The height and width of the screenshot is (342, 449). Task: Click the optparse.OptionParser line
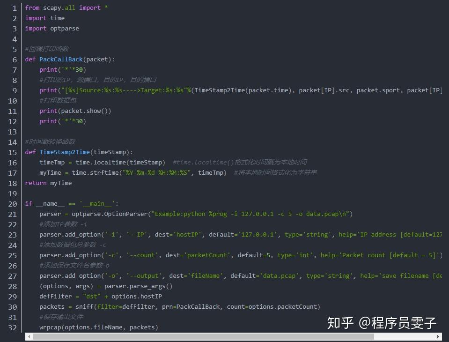coord(196,214)
